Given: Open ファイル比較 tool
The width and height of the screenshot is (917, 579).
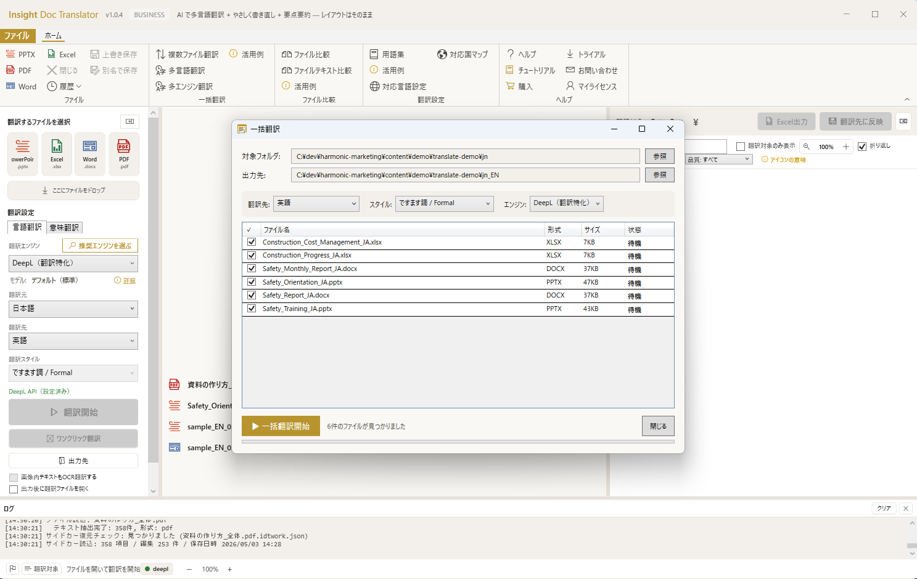Looking at the screenshot, I should pos(306,54).
